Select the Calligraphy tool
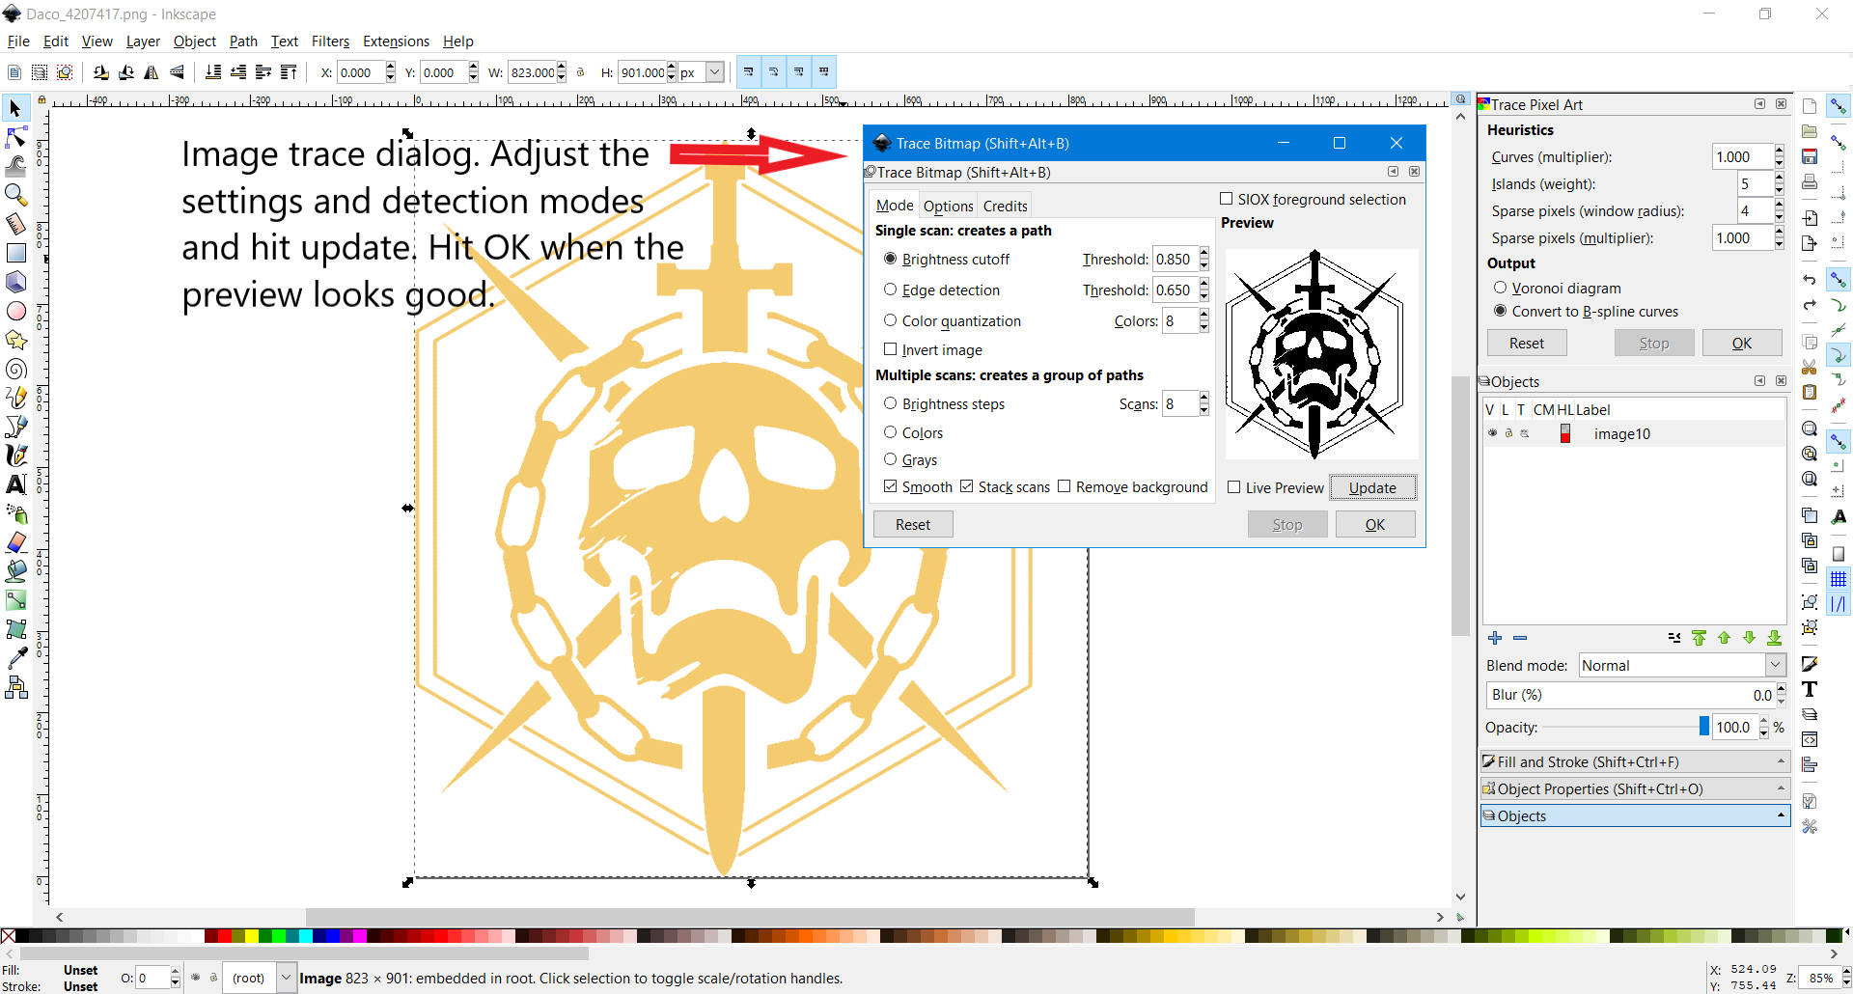The width and height of the screenshot is (1853, 994). tap(15, 456)
